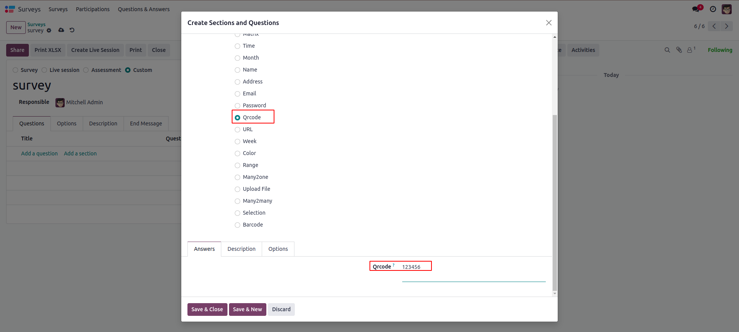Screen dimensions: 739x332
Task: Choose the Upload File radio option
Action: coord(237,189)
